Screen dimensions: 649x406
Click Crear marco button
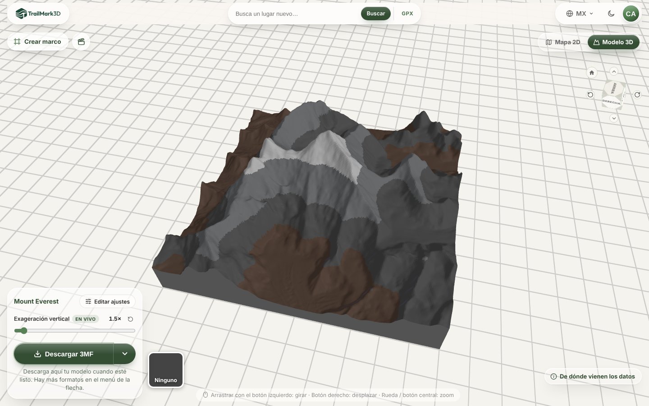click(x=38, y=42)
